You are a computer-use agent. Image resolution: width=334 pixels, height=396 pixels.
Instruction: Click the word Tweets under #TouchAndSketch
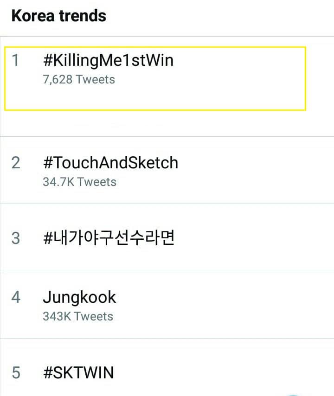[x=97, y=182]
